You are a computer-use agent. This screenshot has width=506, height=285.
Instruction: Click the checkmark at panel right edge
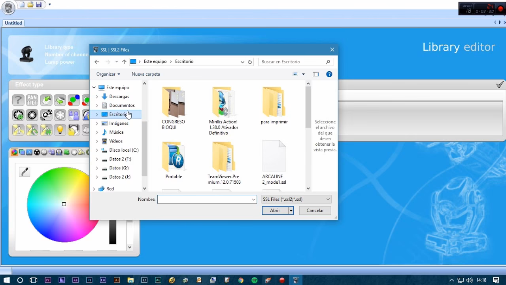(500, 85)
